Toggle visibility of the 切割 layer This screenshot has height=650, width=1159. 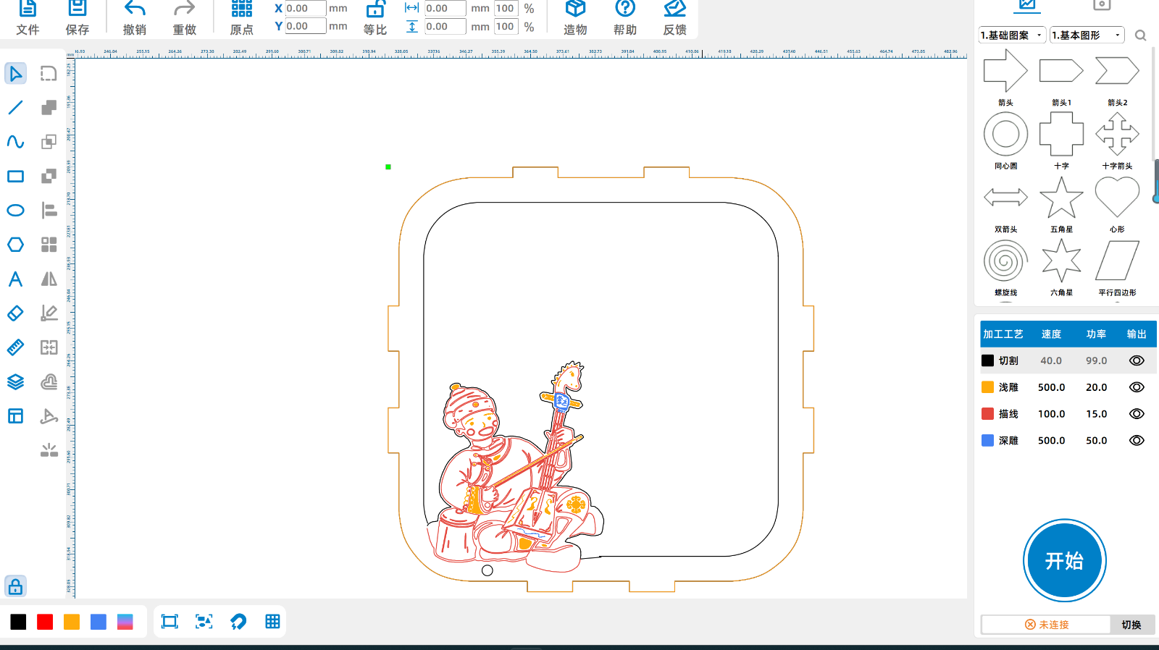pos(1137,360)
